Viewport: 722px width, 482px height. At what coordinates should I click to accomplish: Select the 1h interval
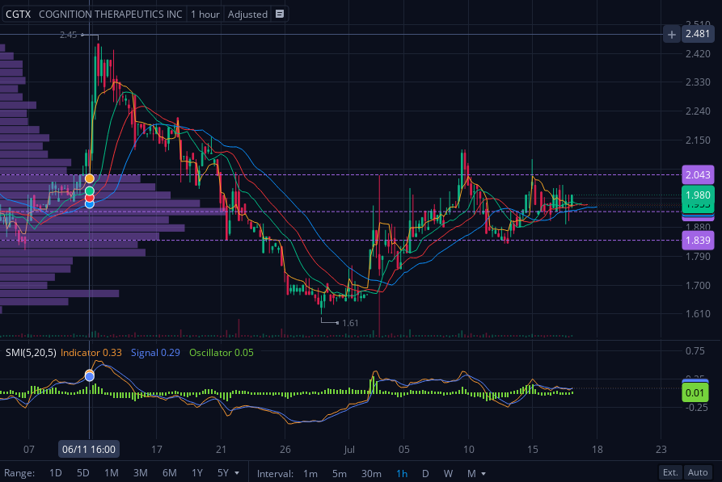[402, 473]
